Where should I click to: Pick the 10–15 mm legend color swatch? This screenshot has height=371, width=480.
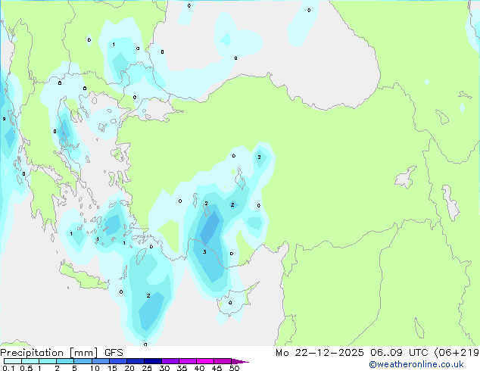coord(100,361)
